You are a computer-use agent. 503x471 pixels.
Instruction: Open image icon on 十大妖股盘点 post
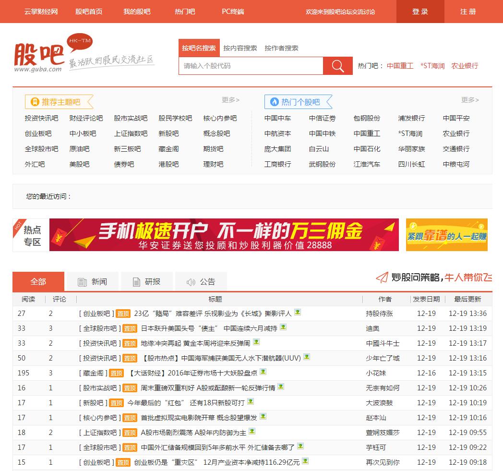coord(263,372)
